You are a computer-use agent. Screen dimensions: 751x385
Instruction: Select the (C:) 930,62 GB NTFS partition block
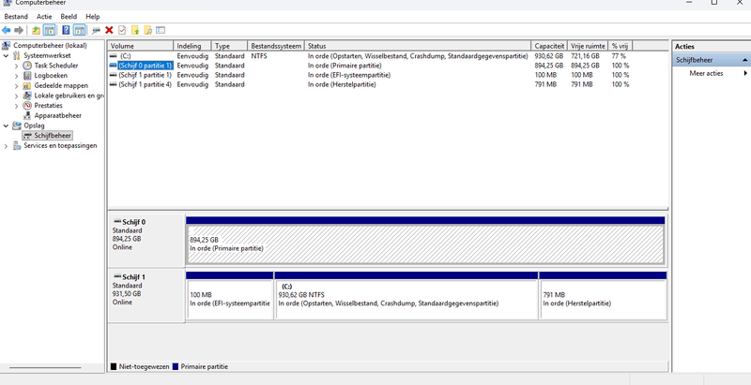(x=406, y=299)
